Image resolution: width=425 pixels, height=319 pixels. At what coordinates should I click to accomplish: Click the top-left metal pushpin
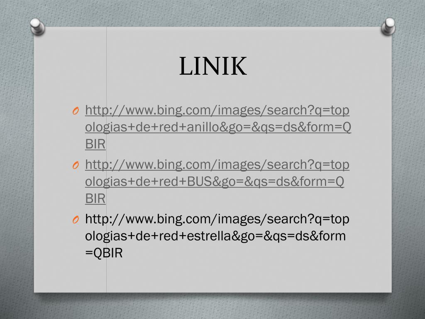click(x=37, y=26)
